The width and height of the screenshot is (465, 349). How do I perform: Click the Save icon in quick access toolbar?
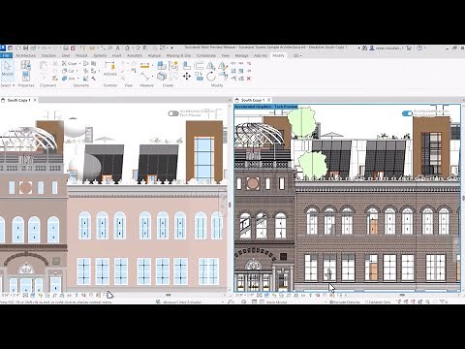26,48
